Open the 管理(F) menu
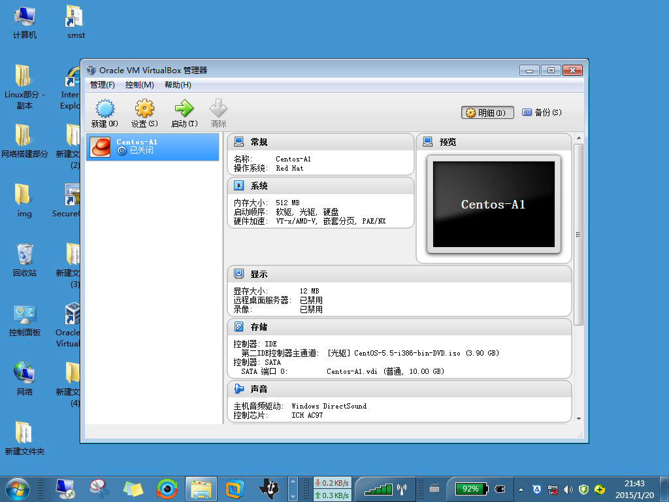The image size is (669, 502). [x=103, y=85]
